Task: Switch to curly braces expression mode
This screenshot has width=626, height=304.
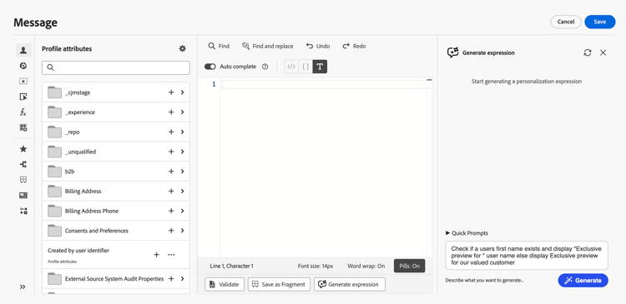Action: [x=305, y=67]
